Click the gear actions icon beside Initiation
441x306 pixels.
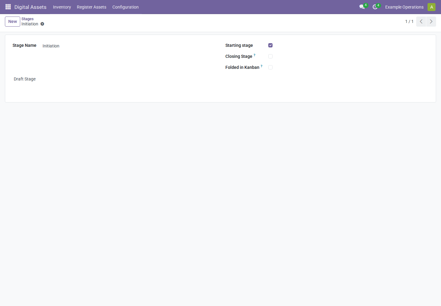coord(42,24)
